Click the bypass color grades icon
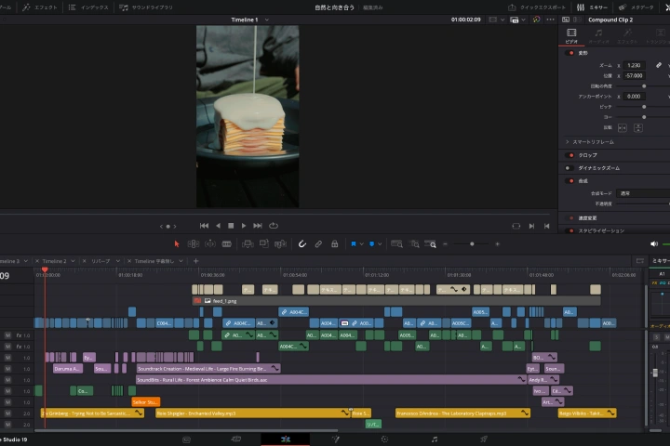Viewport: 670px width, 446px height. click(x=536, y=20)
